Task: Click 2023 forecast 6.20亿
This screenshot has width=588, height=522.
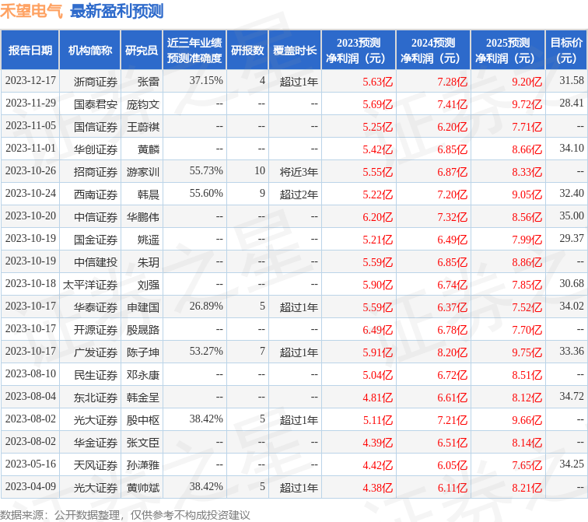Action: [377, 217]
